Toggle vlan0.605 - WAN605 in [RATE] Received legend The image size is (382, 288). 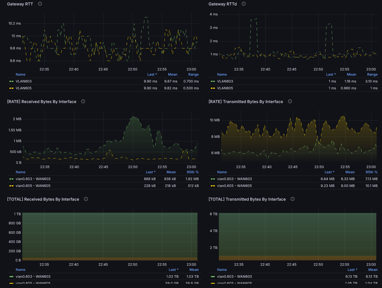(33, 186)
